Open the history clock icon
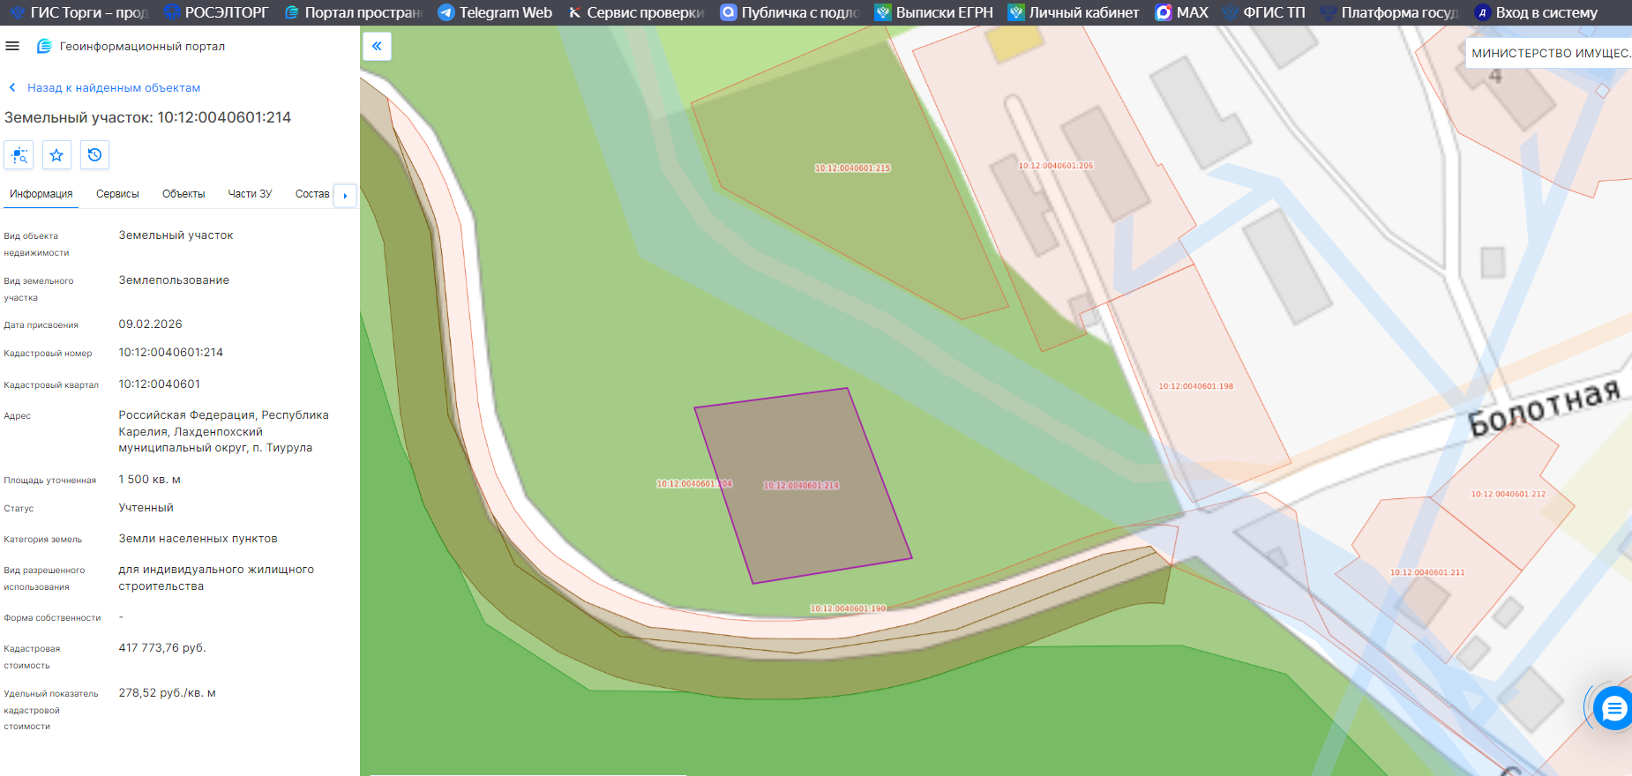 tap(94, 155)
